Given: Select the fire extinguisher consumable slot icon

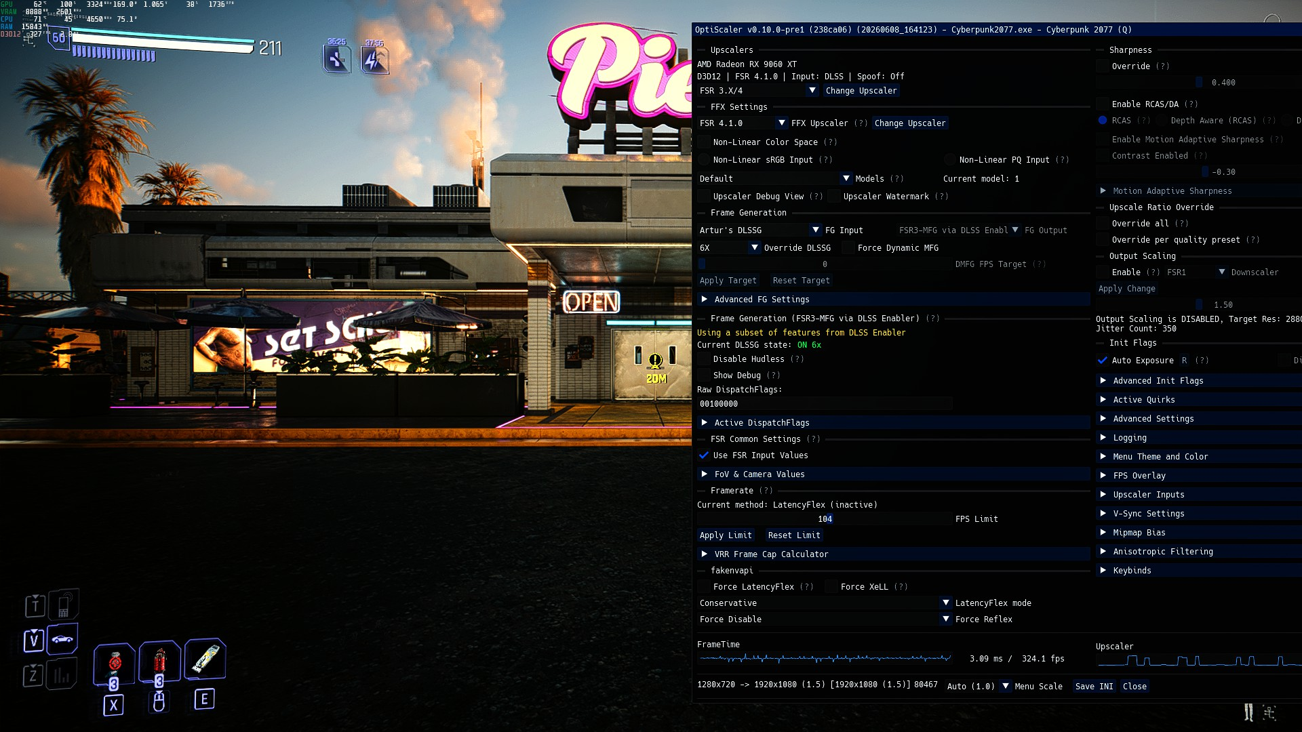Looking at the screenshot, I should coord(159,661).
